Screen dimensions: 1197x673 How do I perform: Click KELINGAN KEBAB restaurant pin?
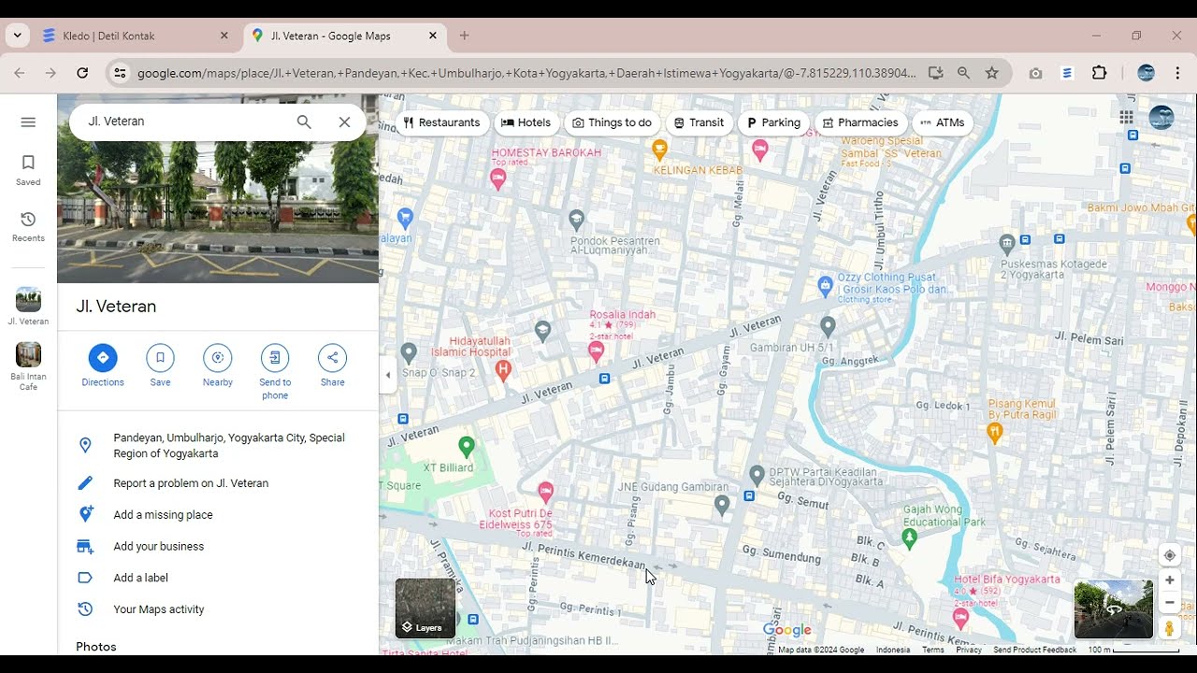(x=659, y=148)
